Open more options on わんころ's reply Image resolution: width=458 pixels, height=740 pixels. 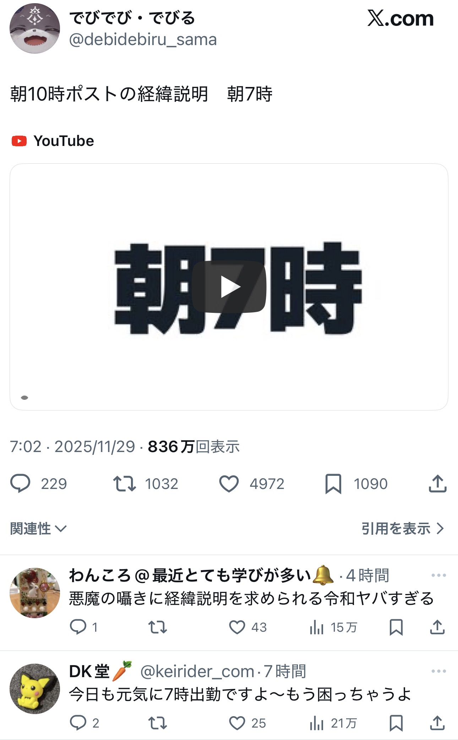tap(439, 575)
